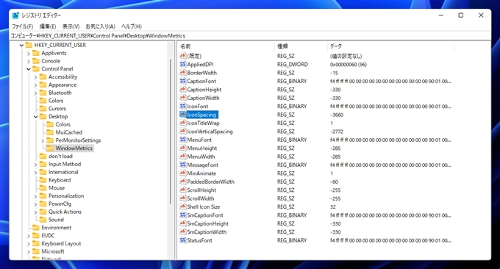The width and height of the screenshot is (500, 269).
Task: Click the DWORD icon beside AppliedDPI
Action: [182, 64]
